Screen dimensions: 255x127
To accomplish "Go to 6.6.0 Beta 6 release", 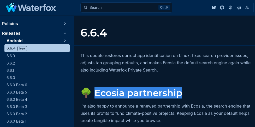I will tap(17, 85).
